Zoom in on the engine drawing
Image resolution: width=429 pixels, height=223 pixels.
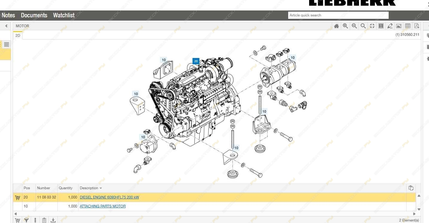click(345, 26)
